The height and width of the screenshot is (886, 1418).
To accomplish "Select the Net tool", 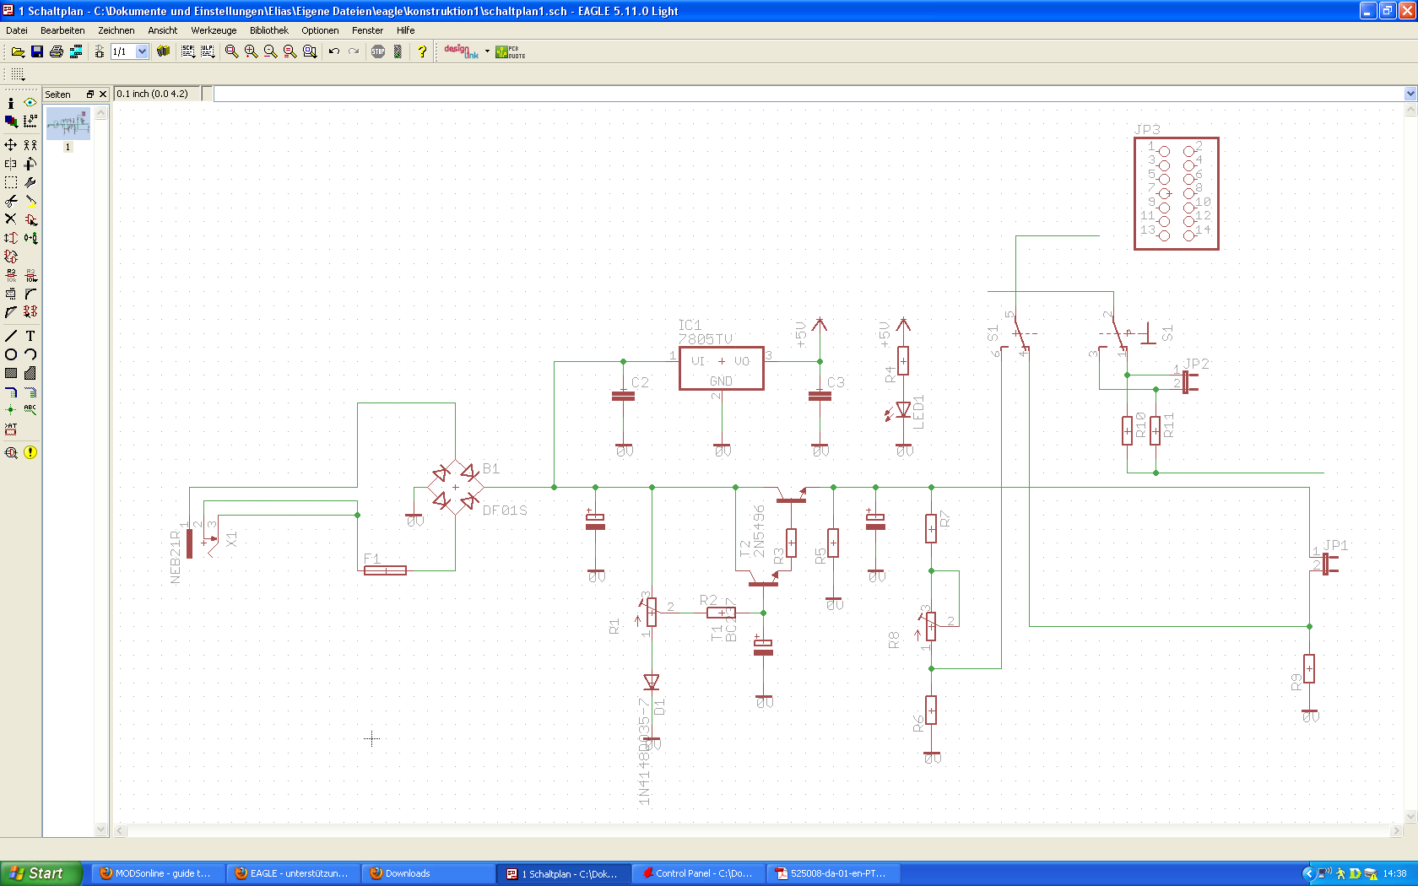I will click(x=30, y=392).
